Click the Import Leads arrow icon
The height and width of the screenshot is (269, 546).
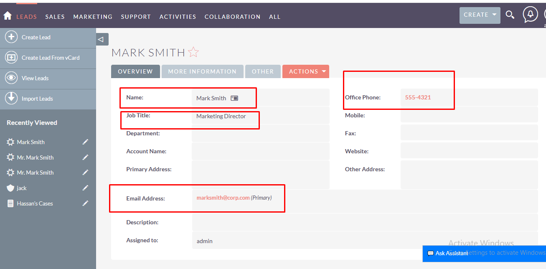click(11, 99)
